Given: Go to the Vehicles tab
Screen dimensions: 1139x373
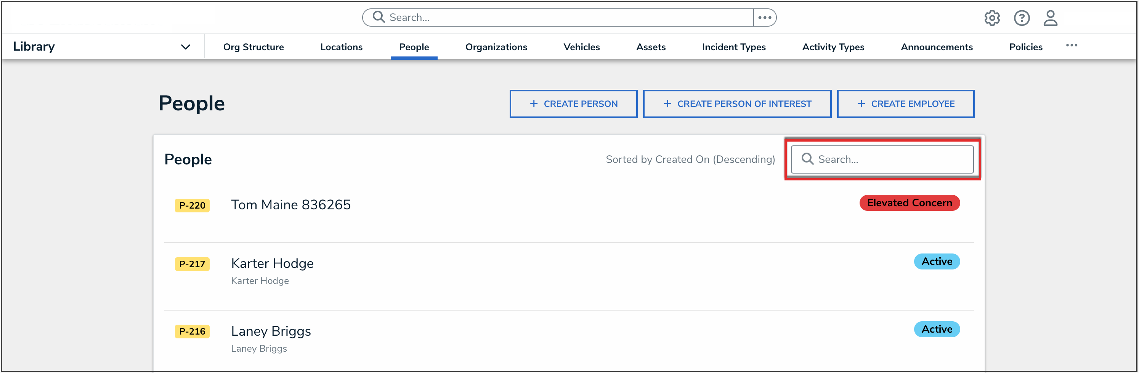Looking at the screenshot, I should [581, 47].
